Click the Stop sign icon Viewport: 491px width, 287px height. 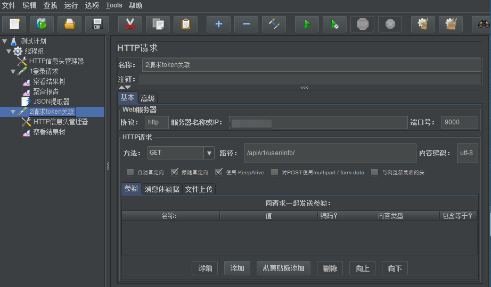(362, 24)
